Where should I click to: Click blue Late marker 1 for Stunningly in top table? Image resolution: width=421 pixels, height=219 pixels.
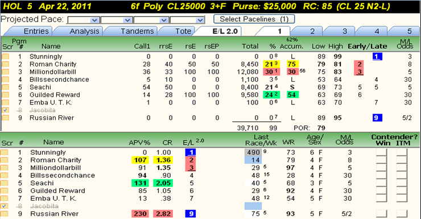(377, 57)
